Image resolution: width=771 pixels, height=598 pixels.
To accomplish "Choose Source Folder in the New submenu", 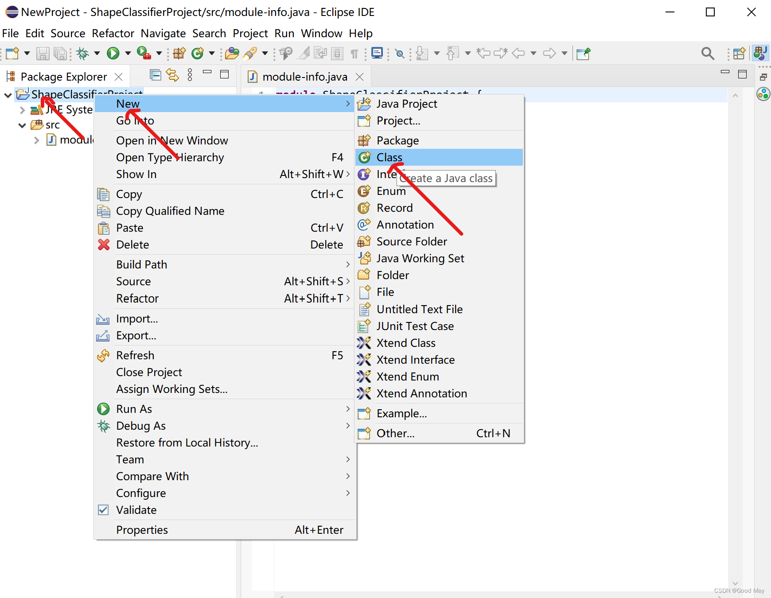I will click(439, 241).
